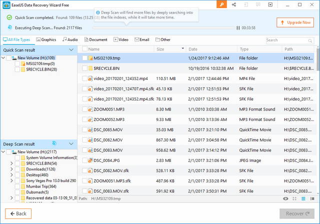The height and width of the screenshot is (224, 320).
Task: Collapse New Volume (H:)(109) tree node
Action: [3, 58]
